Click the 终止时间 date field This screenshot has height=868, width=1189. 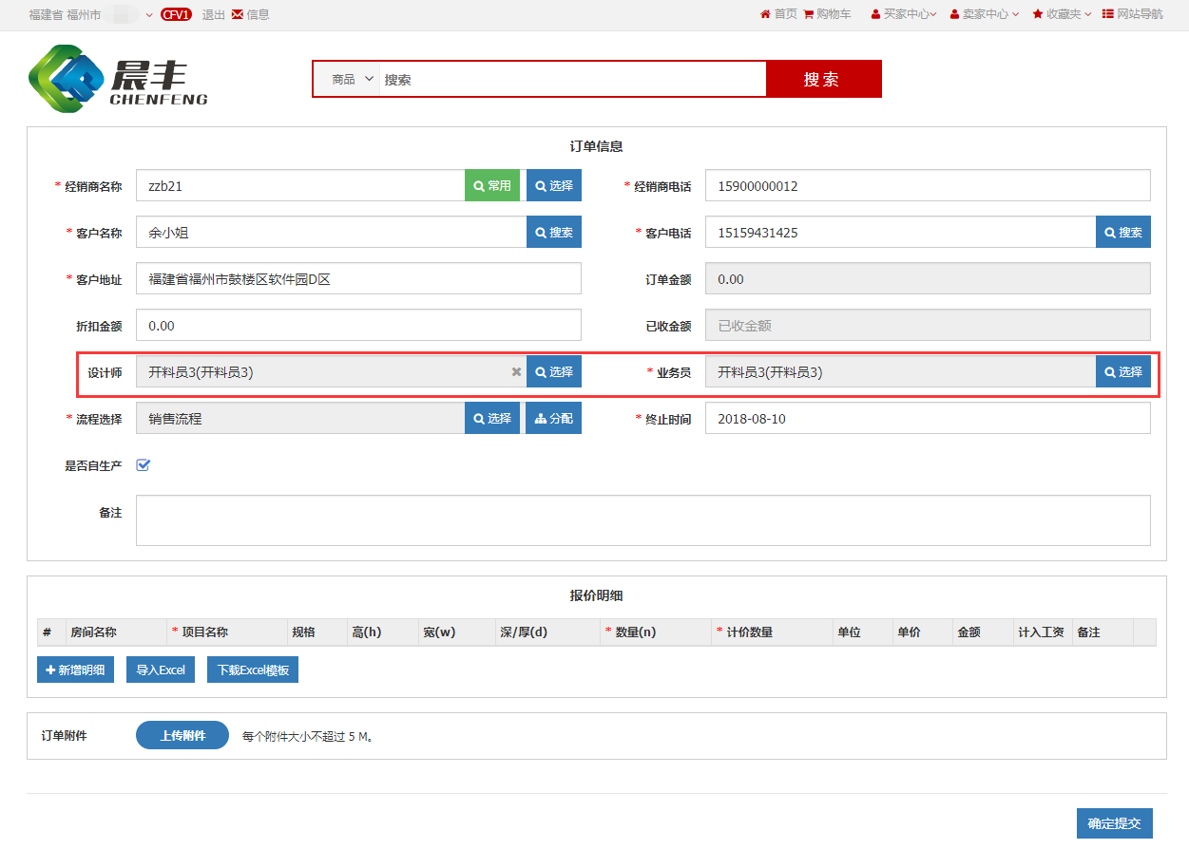tap(927, 419)
